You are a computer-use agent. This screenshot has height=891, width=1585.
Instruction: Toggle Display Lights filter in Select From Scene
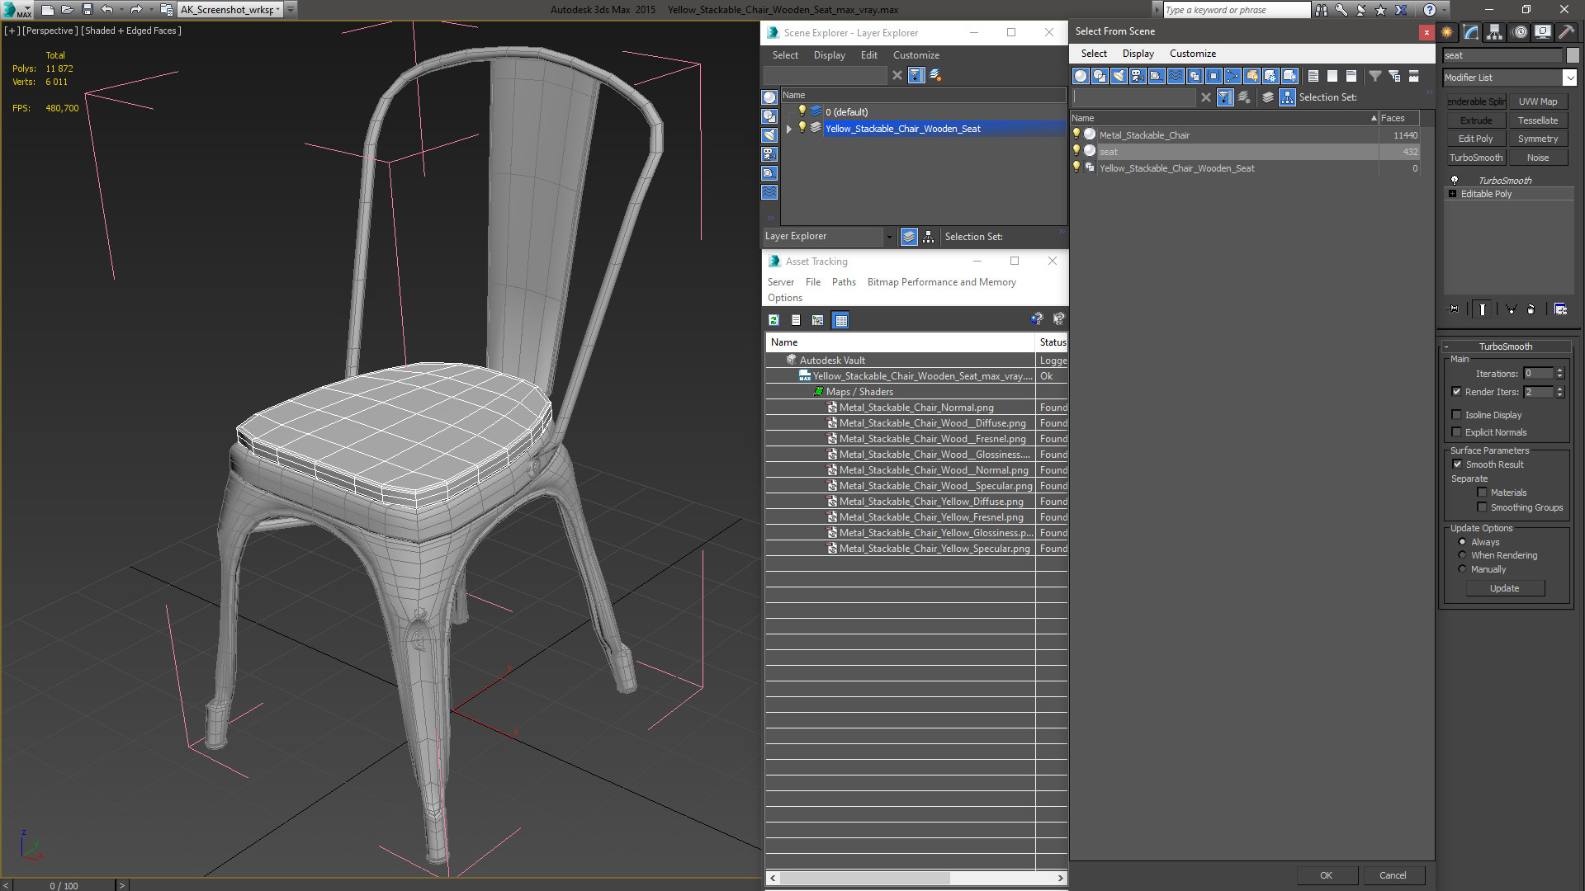click(x=1119, y=76)
